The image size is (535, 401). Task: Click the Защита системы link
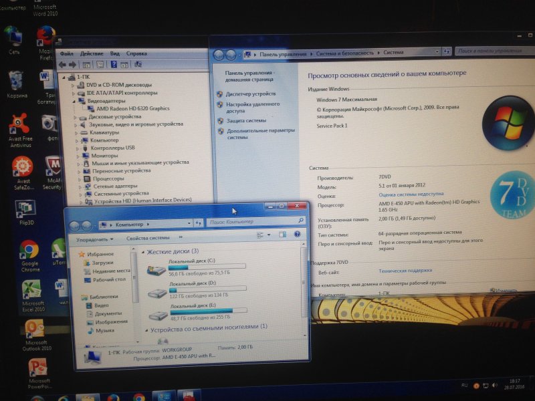pos(245,120)
